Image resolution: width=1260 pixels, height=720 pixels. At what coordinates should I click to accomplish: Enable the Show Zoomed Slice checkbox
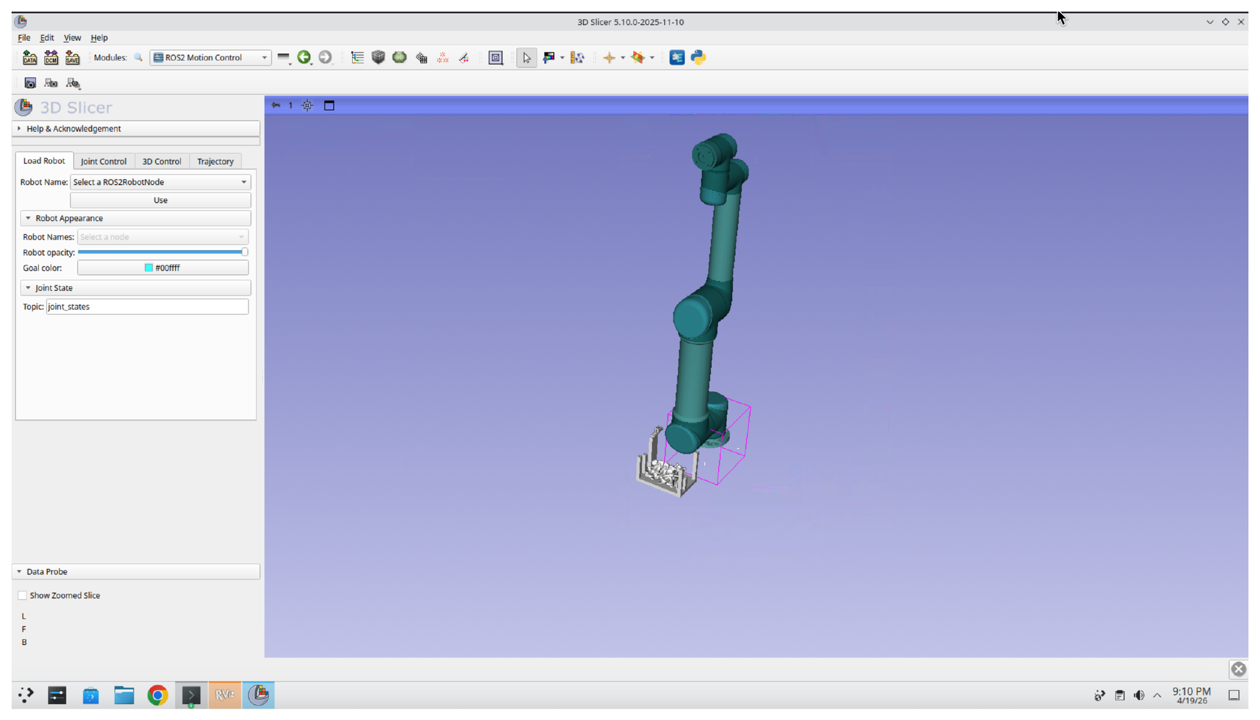22,595
